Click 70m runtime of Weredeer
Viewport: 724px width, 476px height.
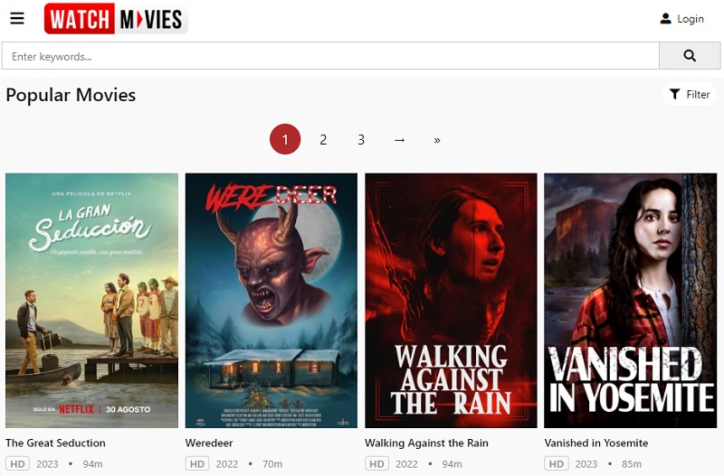pyautogui.click(x=272, y=464)
